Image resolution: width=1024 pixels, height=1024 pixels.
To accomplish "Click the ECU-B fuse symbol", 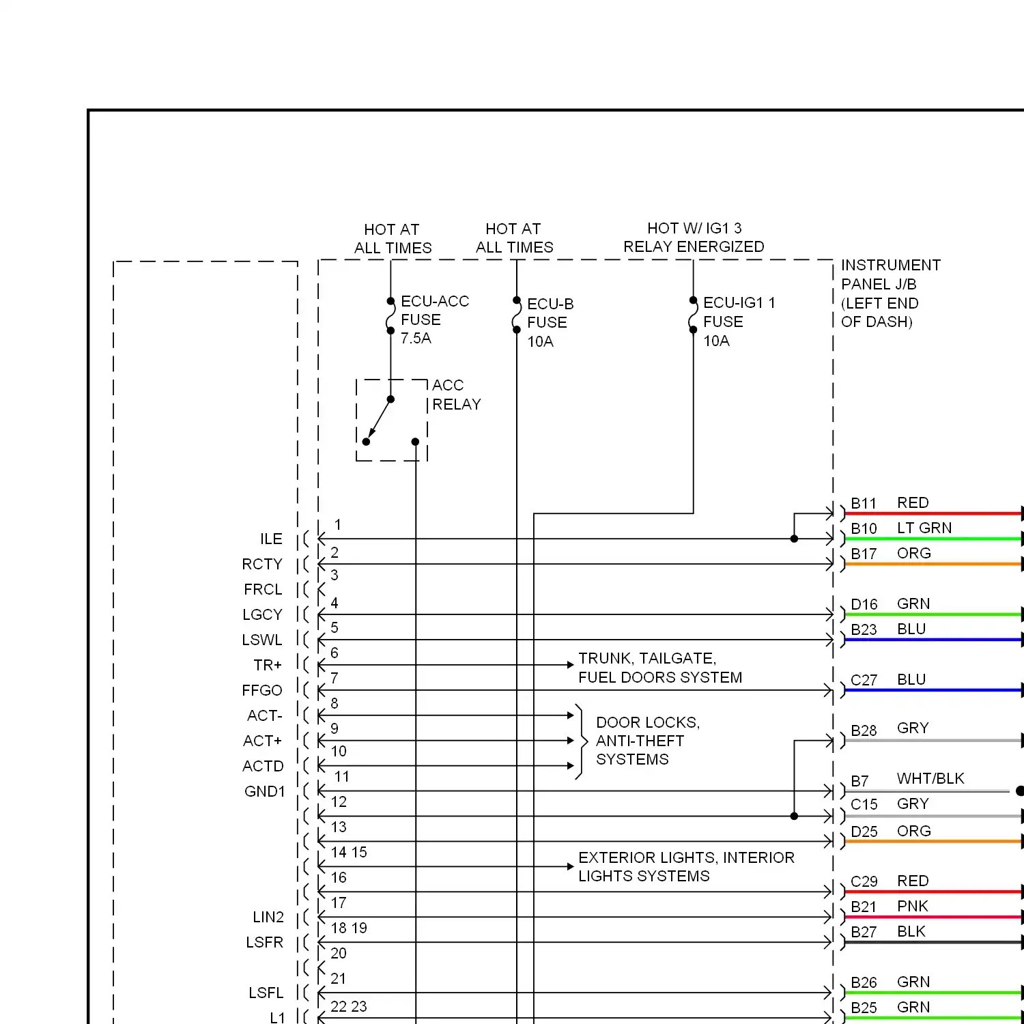I will tap(517, 315).
